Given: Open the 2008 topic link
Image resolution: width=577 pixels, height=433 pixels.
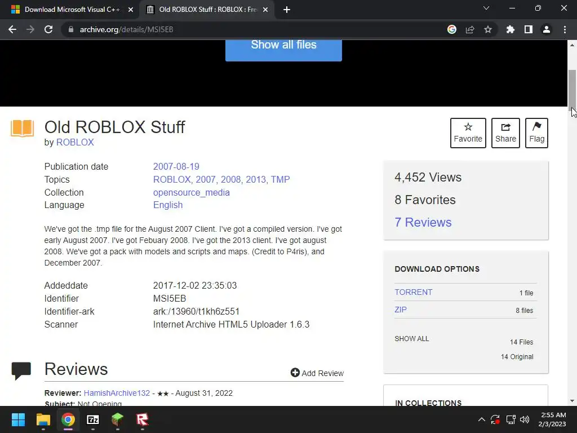Looking at the screenshot, I should 230,179.
